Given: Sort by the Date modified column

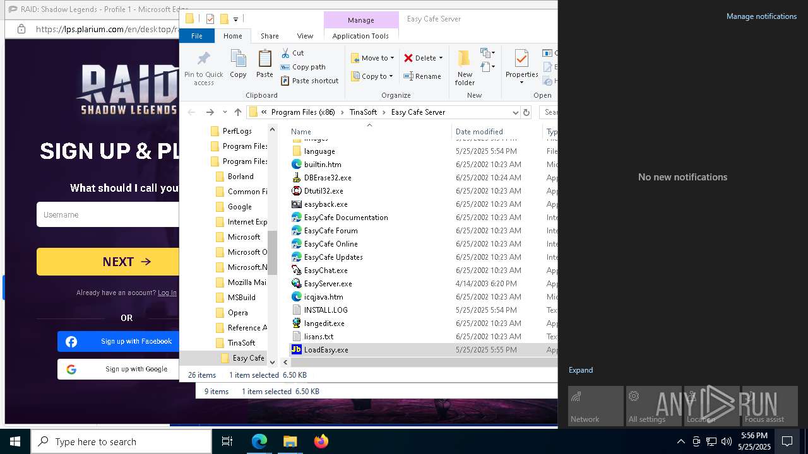Looking at the screenshot, I should pyautogui.click(x=479, y=132).
